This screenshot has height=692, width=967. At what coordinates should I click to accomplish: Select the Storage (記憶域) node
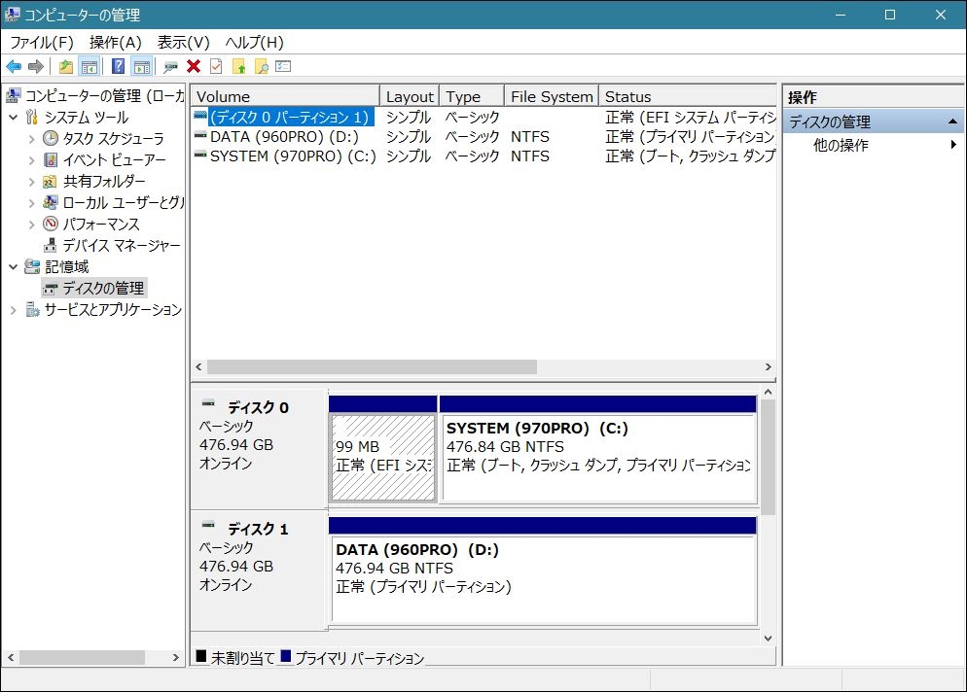point(66,267)
